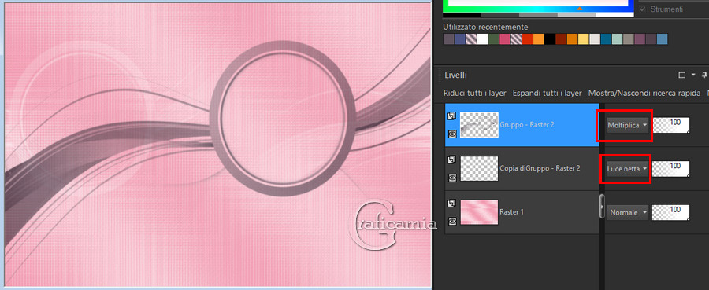Click the Utilizzato recentemente label

coord(485,27)
